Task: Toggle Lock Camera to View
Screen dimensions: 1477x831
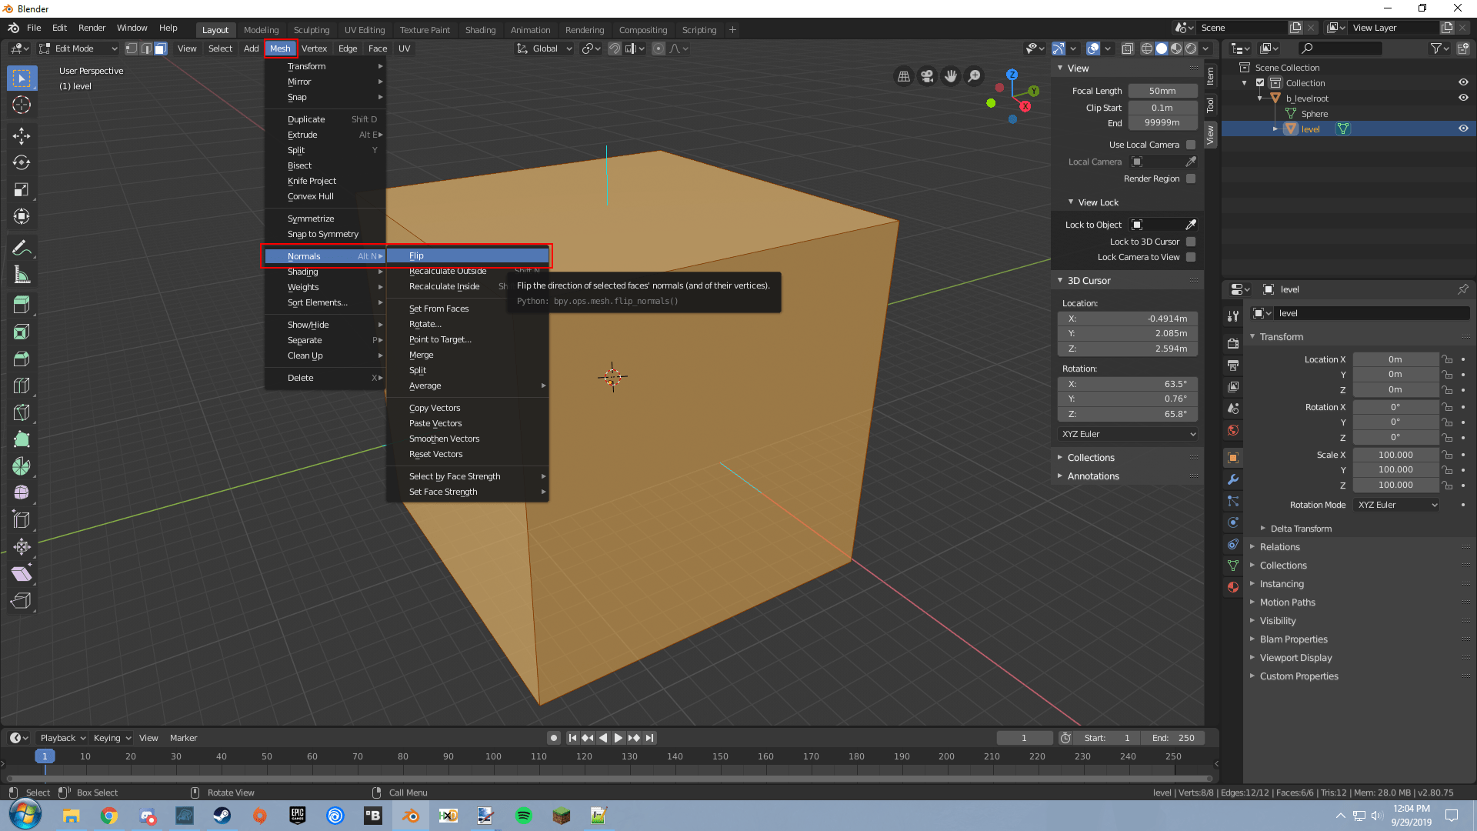Action: (1191, 257)
